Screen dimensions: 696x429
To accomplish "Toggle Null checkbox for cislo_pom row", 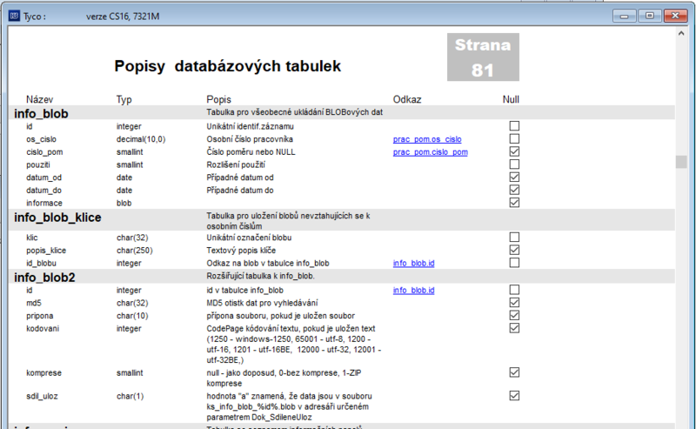I will (514, 152).
